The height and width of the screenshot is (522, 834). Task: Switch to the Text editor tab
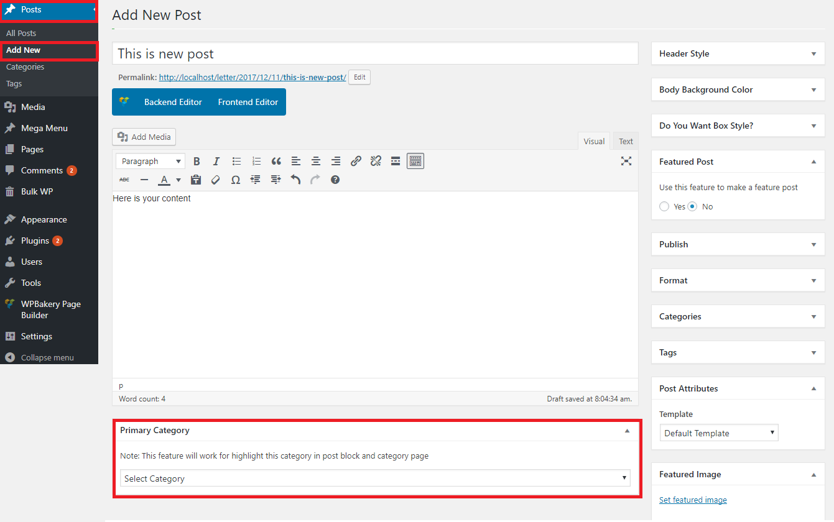point(626,141)
